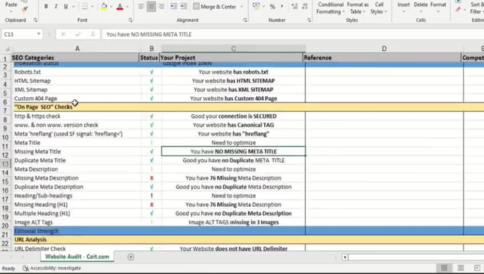The width and height of the screenshot is (484, 274).
Task: Apply the yellow Fill Color bucket
Action: (104, 6)
